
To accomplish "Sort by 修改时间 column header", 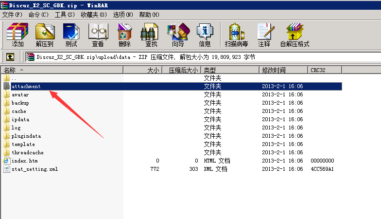I will (x=274, y=70).
